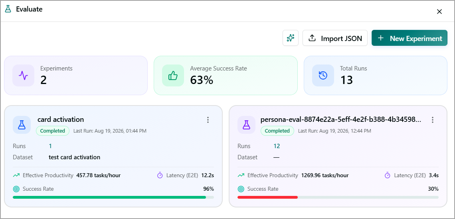455x219 pixels.
Task: Click the 30% success rate value
Action: [x=433, y=189]
